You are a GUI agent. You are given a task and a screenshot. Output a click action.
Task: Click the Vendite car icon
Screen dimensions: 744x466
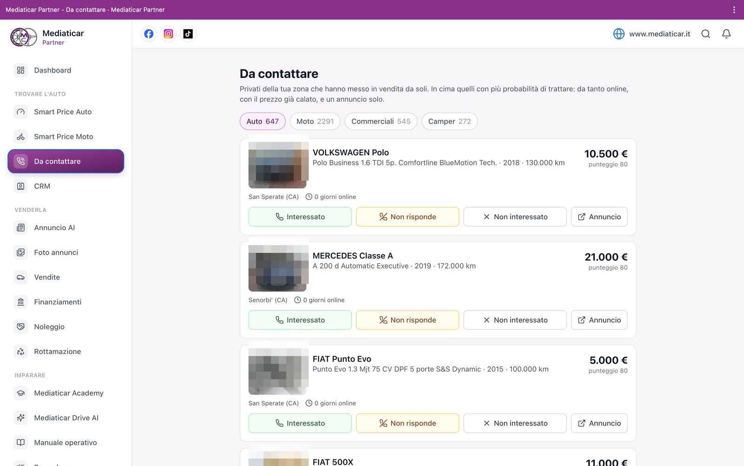[20, 277]
